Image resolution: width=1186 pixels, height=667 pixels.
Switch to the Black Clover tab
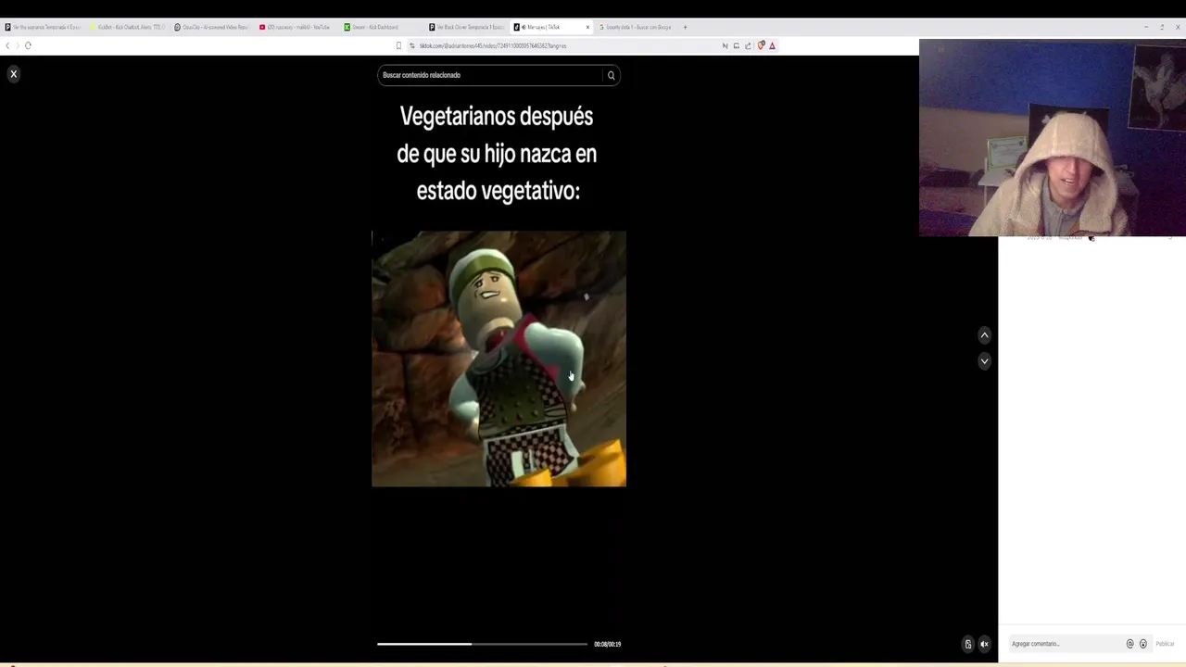coord(466,27)
